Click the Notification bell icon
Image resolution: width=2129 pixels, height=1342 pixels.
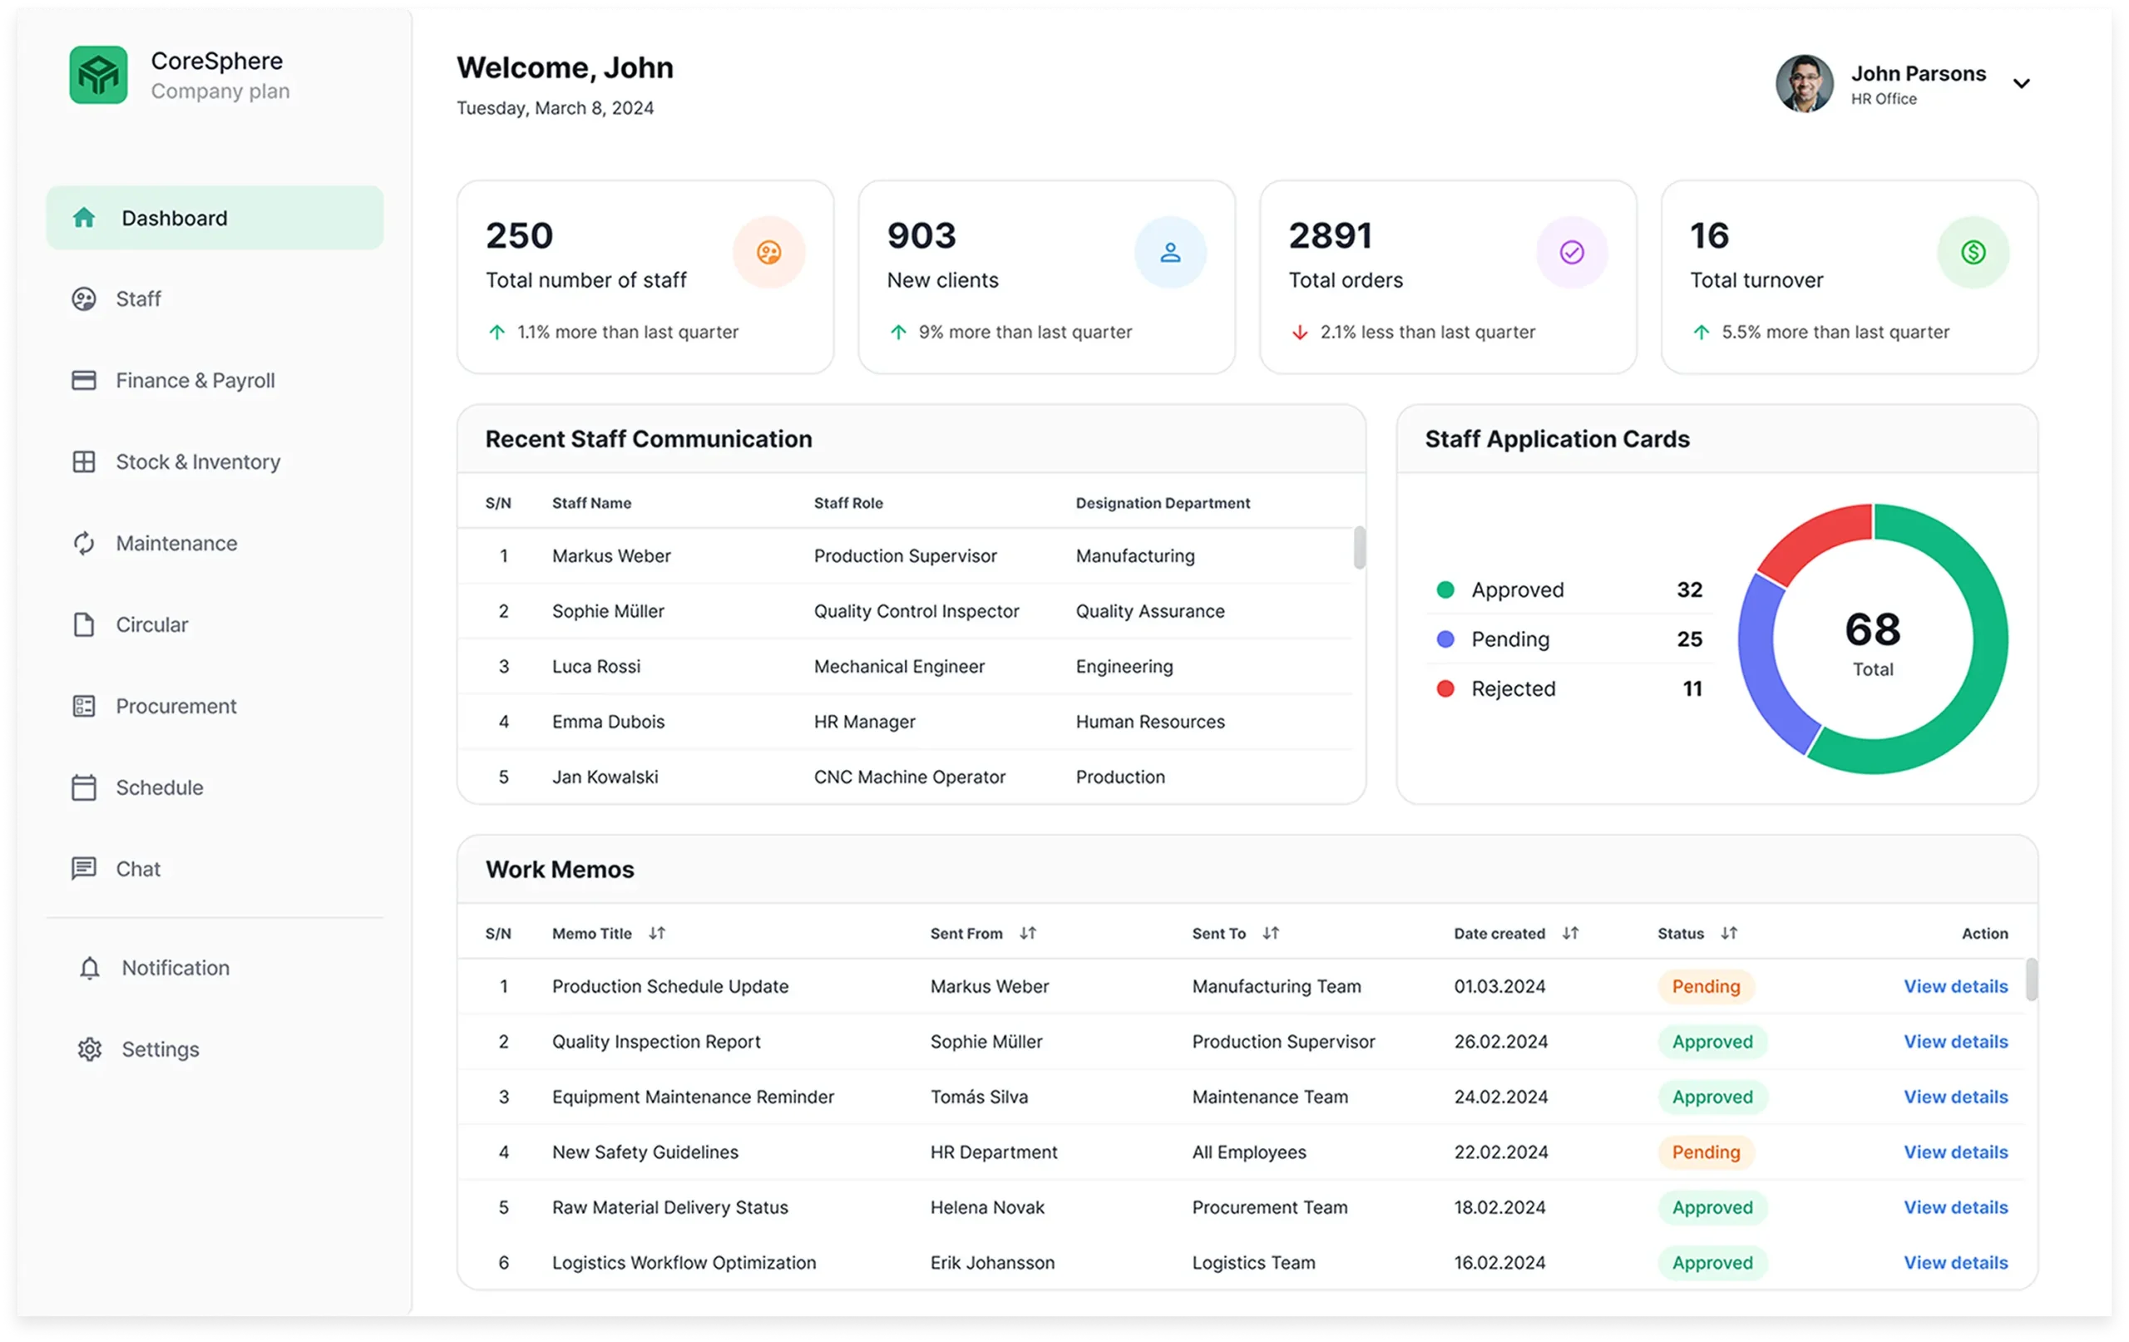point(89,968)
